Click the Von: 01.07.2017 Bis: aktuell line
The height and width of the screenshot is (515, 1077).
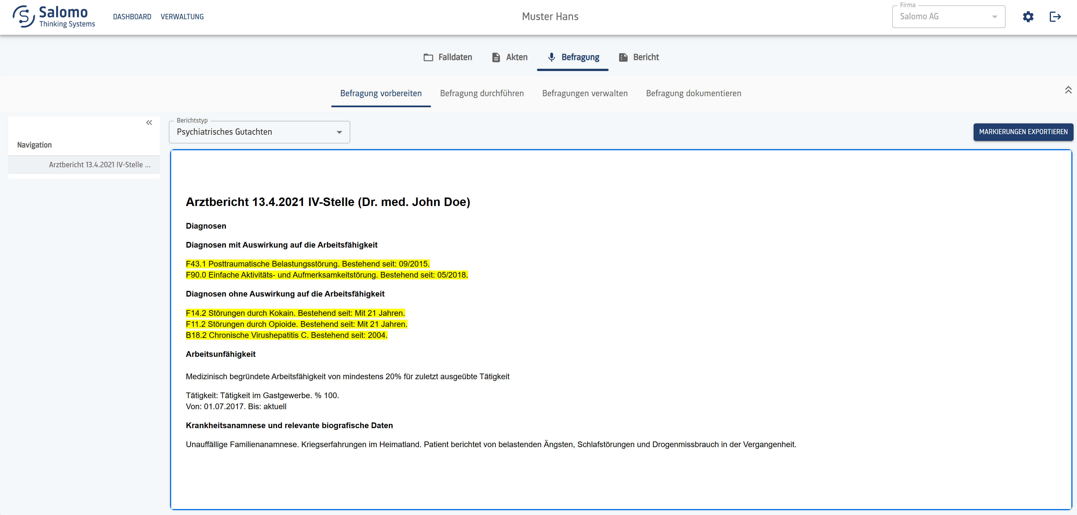(236, 406)
